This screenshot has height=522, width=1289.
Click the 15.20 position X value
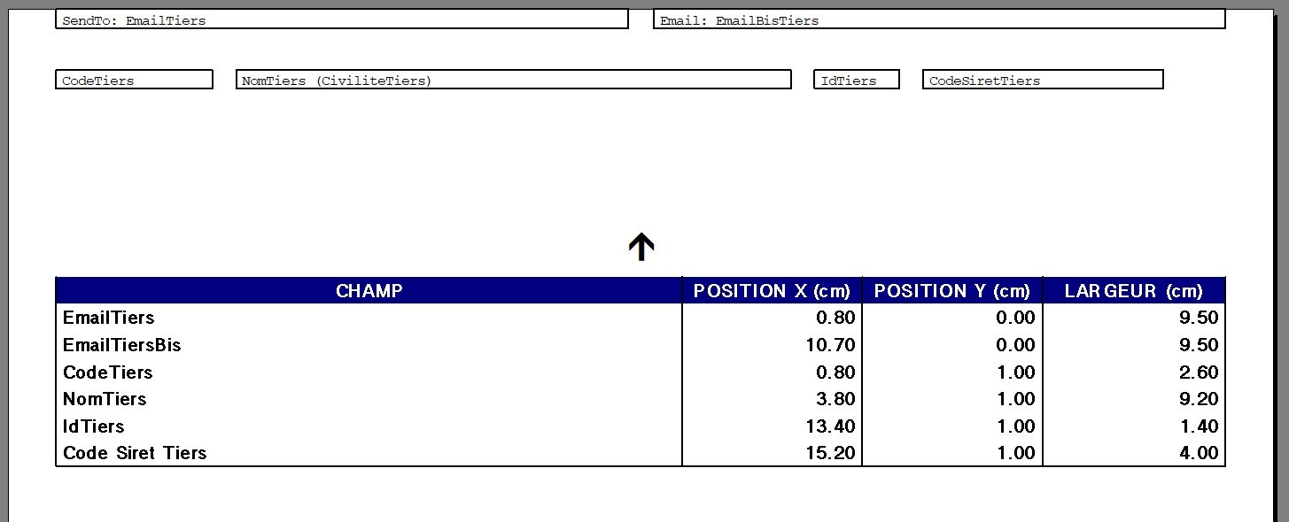(x=830, y=453)
